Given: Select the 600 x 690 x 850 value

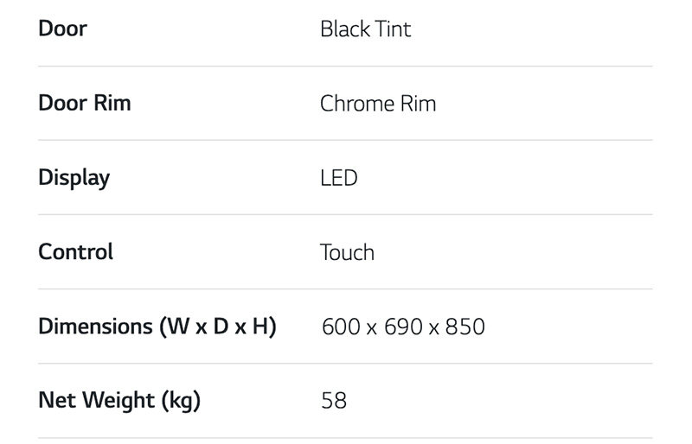Looking at the screenshot, I should [403, 327].
